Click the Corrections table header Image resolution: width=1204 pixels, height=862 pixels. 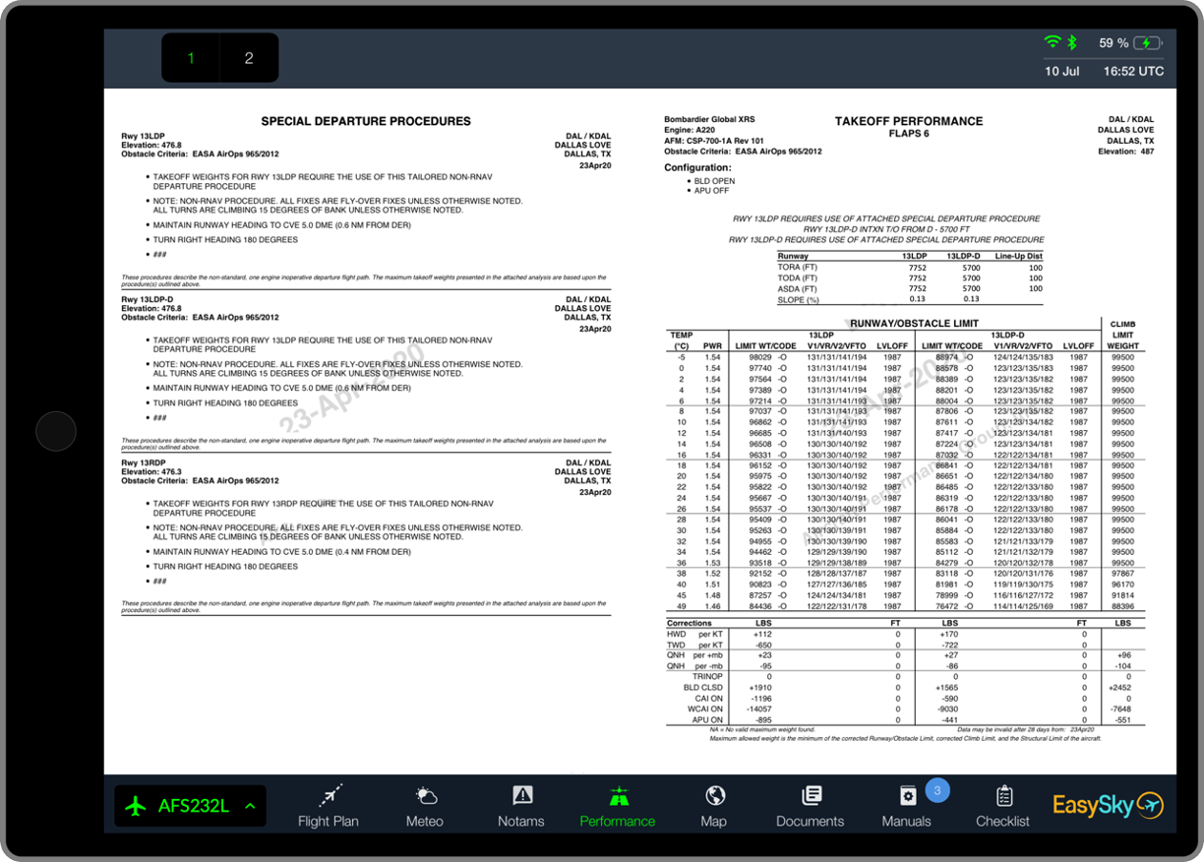689,623
